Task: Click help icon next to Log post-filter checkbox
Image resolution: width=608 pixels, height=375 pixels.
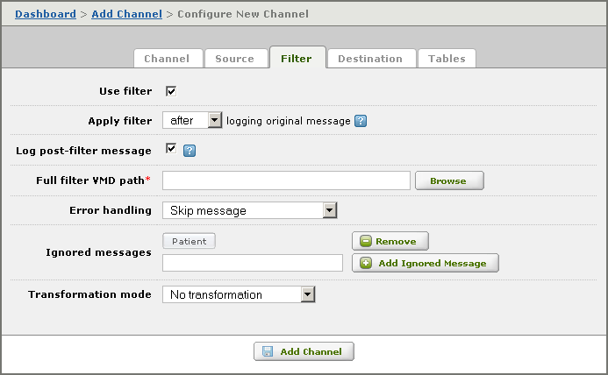Action: click(189, 151)
